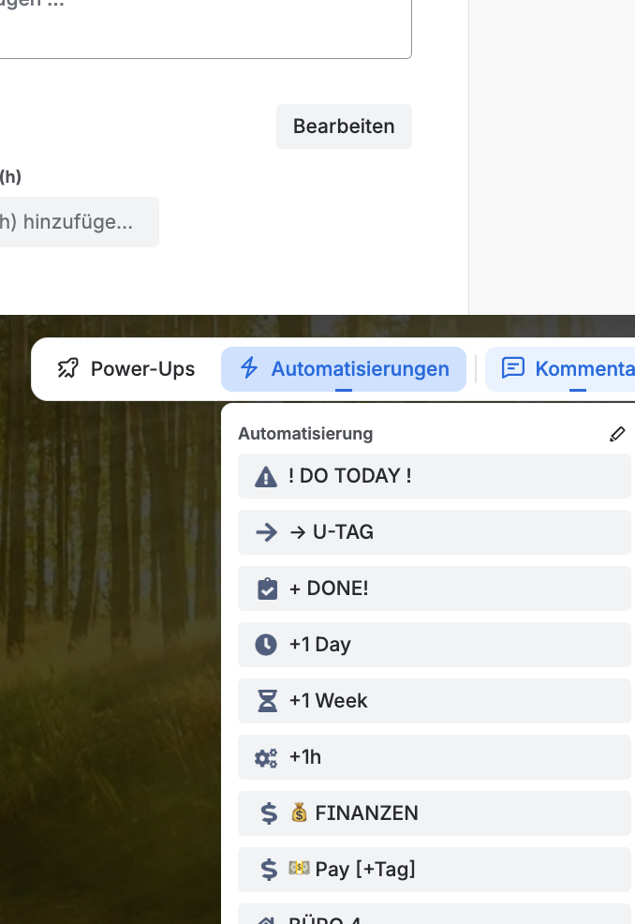Click the 'Automatisierung' panel heading
The width and height of the screenshot is (635, 924).
coord(305,434)
